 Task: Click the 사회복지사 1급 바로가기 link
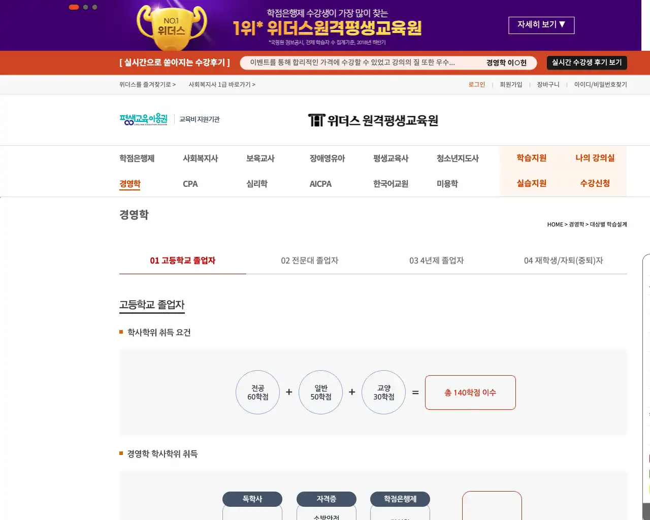pyautogui.click(x=222, y=84)
